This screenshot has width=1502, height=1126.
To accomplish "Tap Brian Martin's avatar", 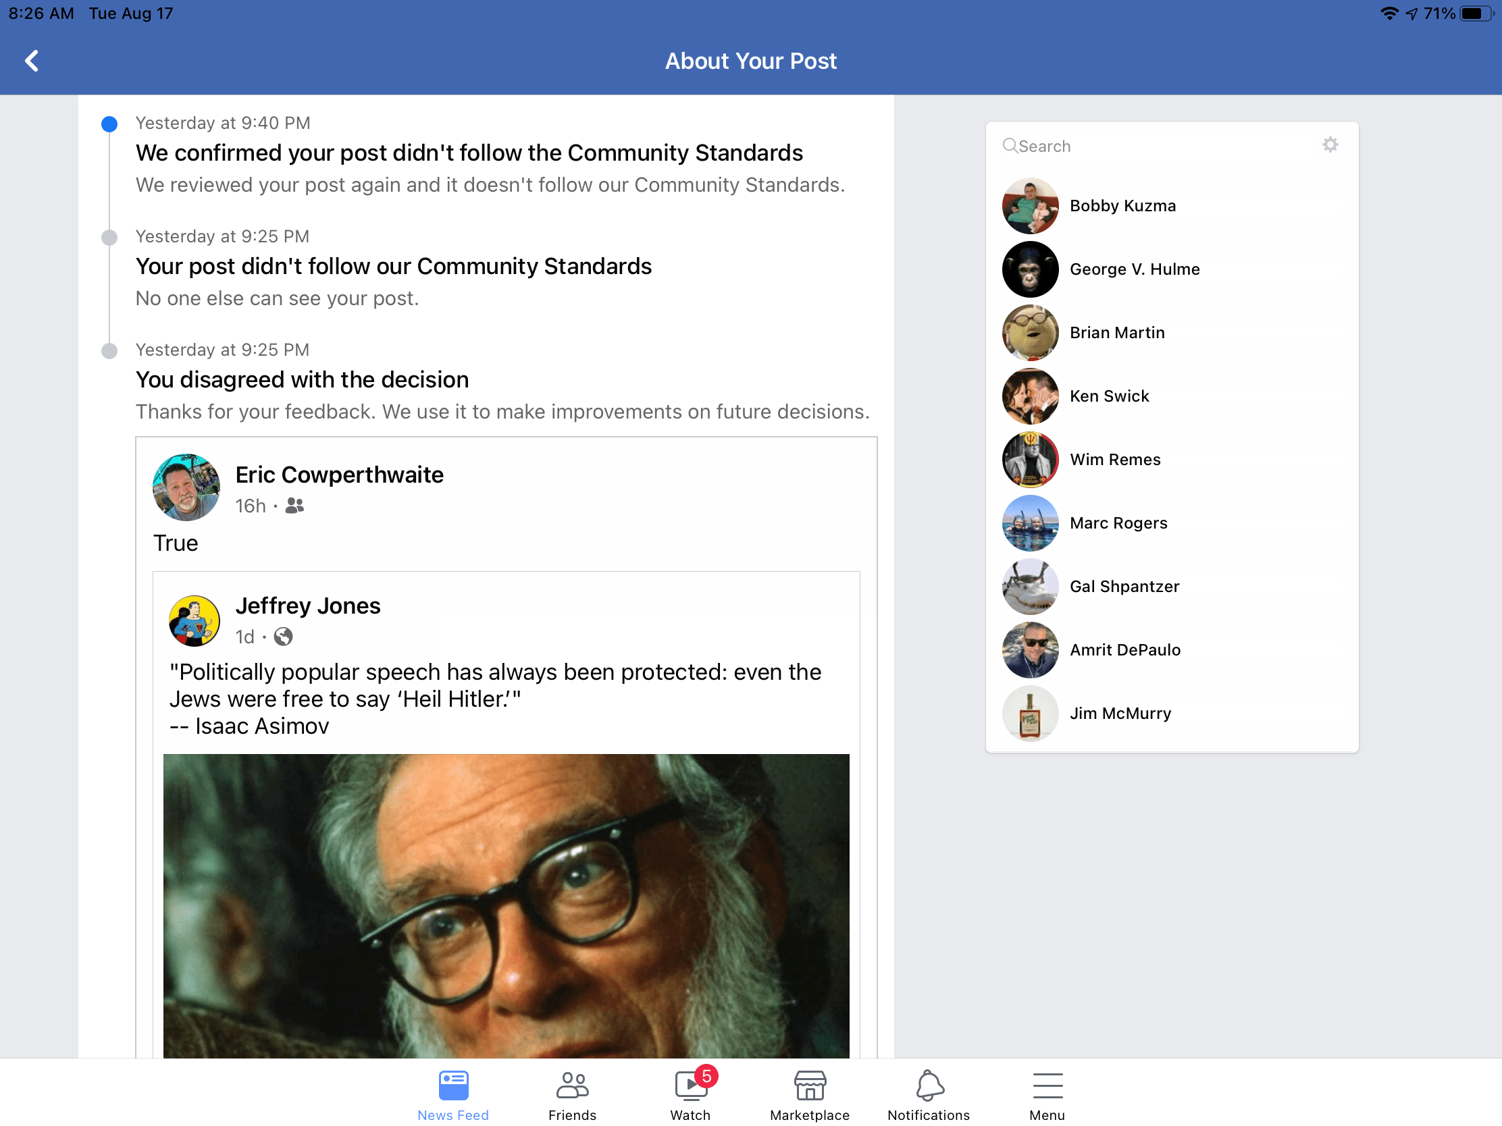I will point(1030,333).
